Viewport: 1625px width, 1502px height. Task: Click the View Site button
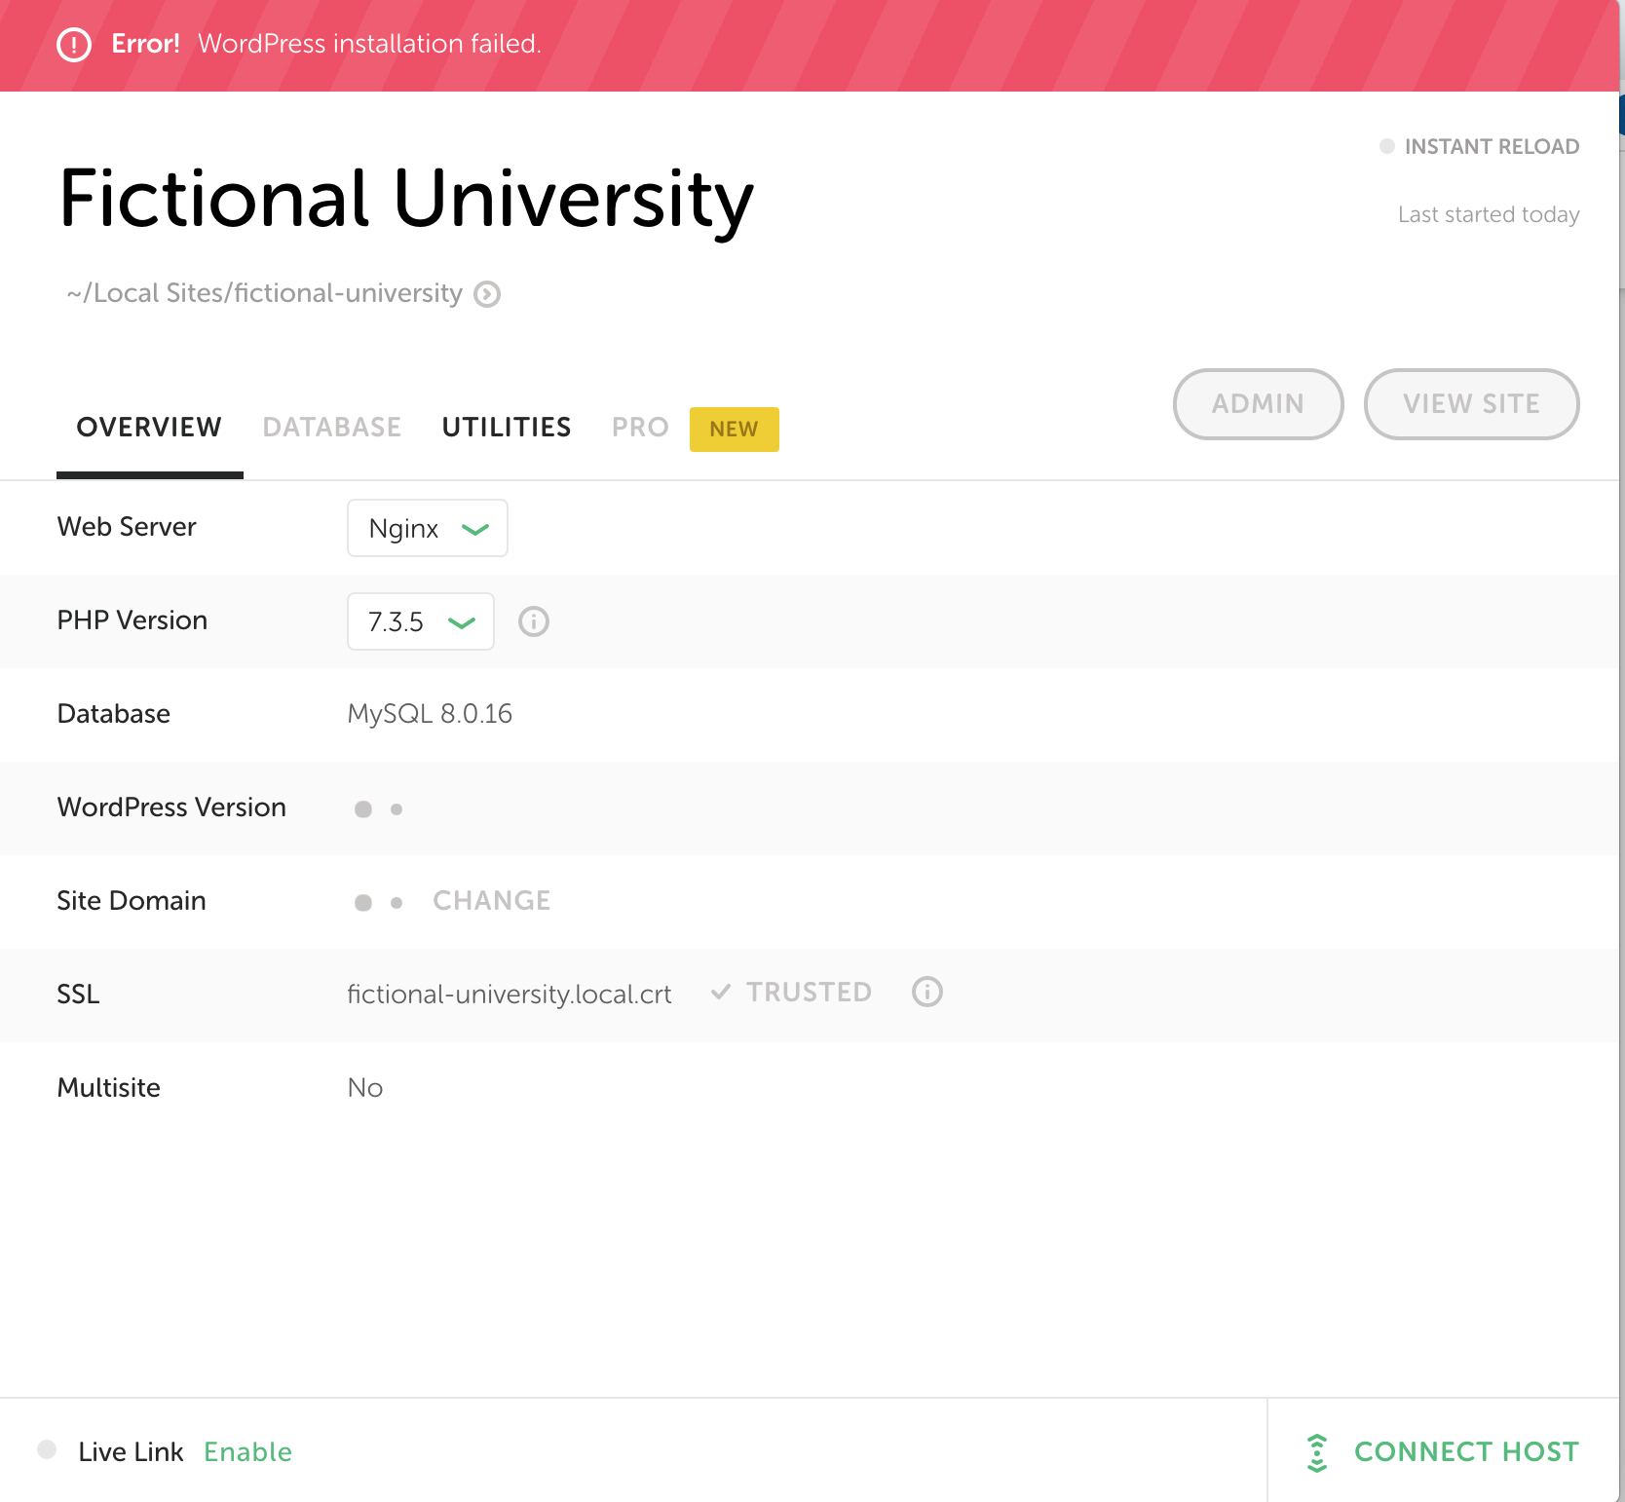tap(1472, 404)
